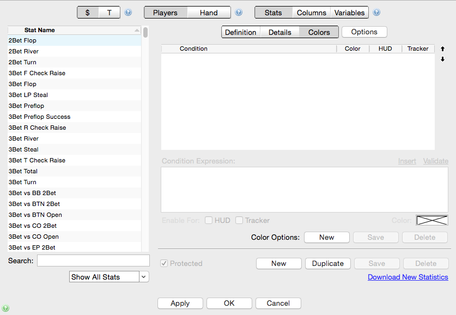Click the Options button
Screen dimensions: 456x315
[x=364, y=32]
